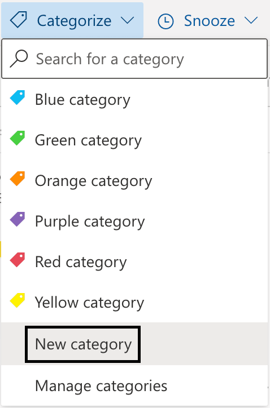Click the red category tag icon
This screenshot has width=270, height=408.
(x=18, y=260)
